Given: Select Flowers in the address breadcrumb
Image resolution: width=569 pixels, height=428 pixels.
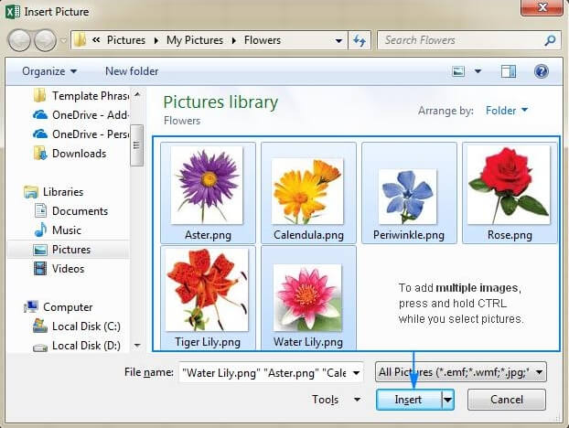Looking at the screenshot, I should pyautogui.click(x=263, y=40).
